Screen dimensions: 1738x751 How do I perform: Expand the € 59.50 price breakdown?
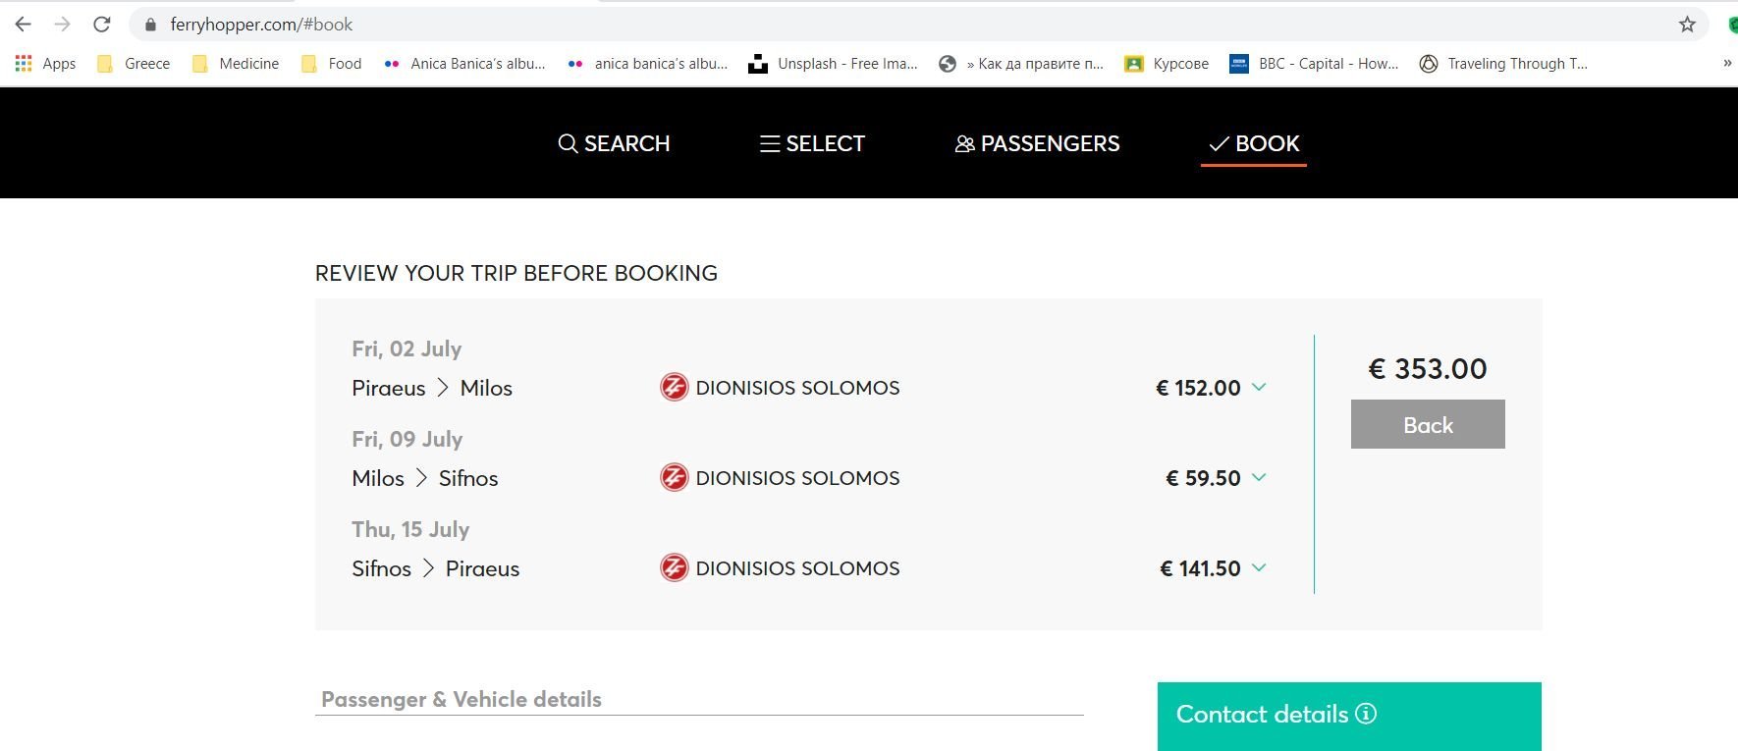click(1259, 478)
